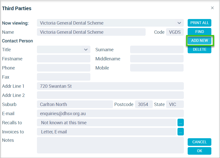
Task: Click the ADD NEW button
Action: pos(199,41)
